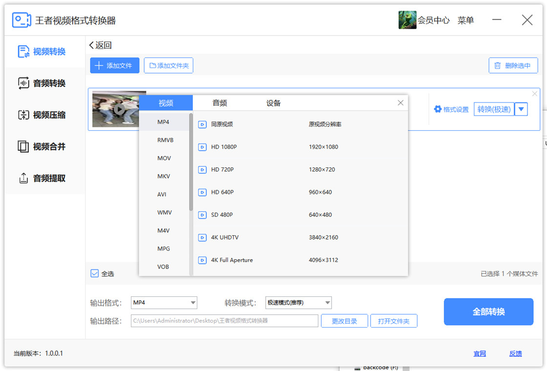Select MOV in the format list
This screenshot has width=547, height=371.
point(164,158)
